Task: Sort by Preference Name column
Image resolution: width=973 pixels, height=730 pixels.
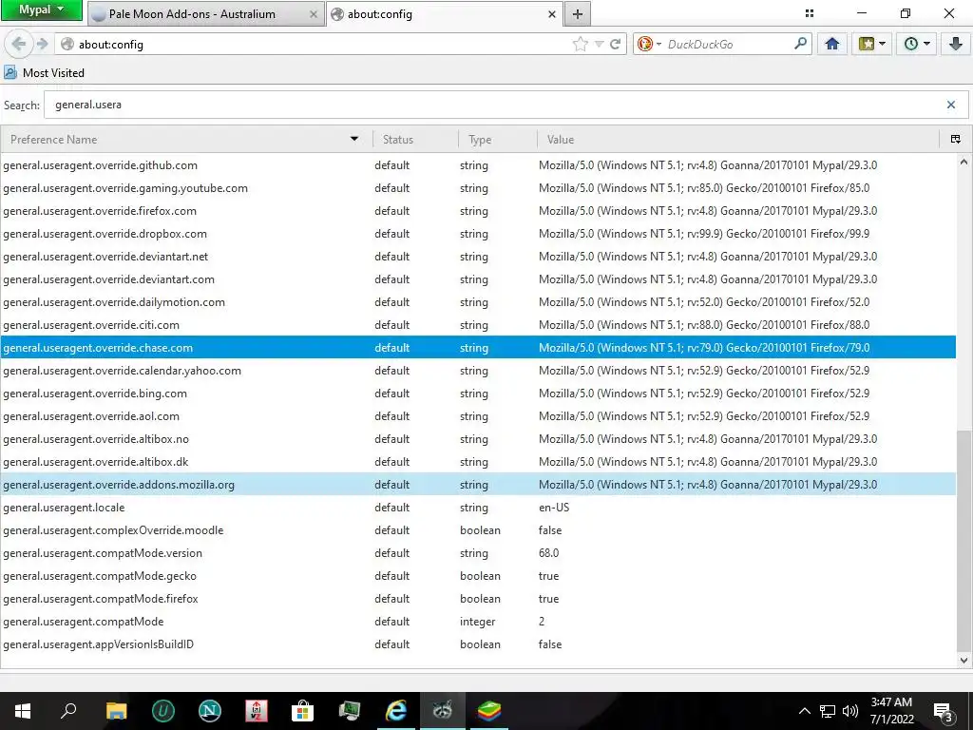Action: coord(186,139)
